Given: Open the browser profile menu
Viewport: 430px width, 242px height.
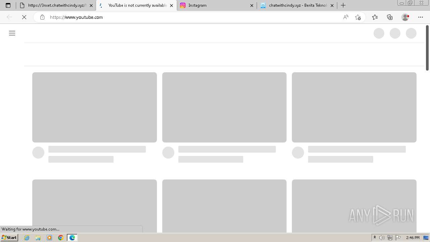Looking at the screenshot, I should click(x=405, y=17).
